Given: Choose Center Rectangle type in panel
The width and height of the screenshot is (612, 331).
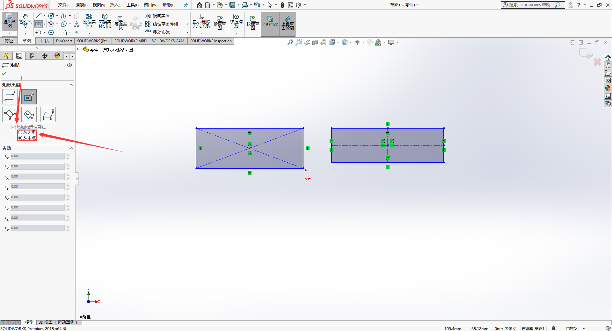Looking at the screenshot, I should (x=29, y=97).
